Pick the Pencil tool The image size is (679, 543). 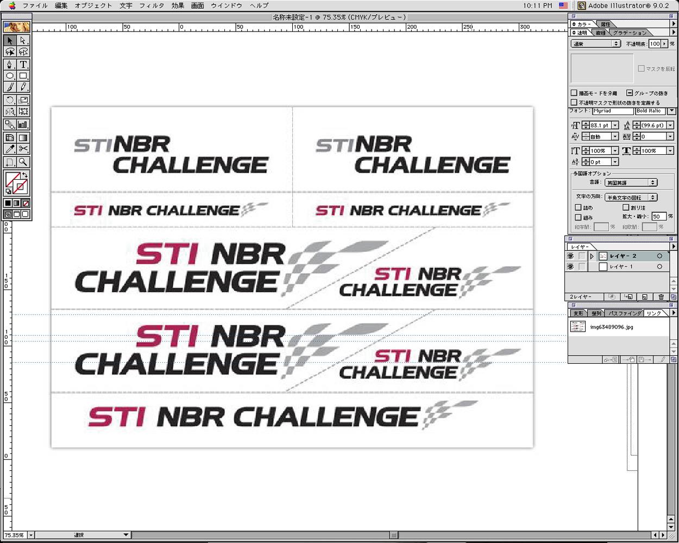point(23,87)
